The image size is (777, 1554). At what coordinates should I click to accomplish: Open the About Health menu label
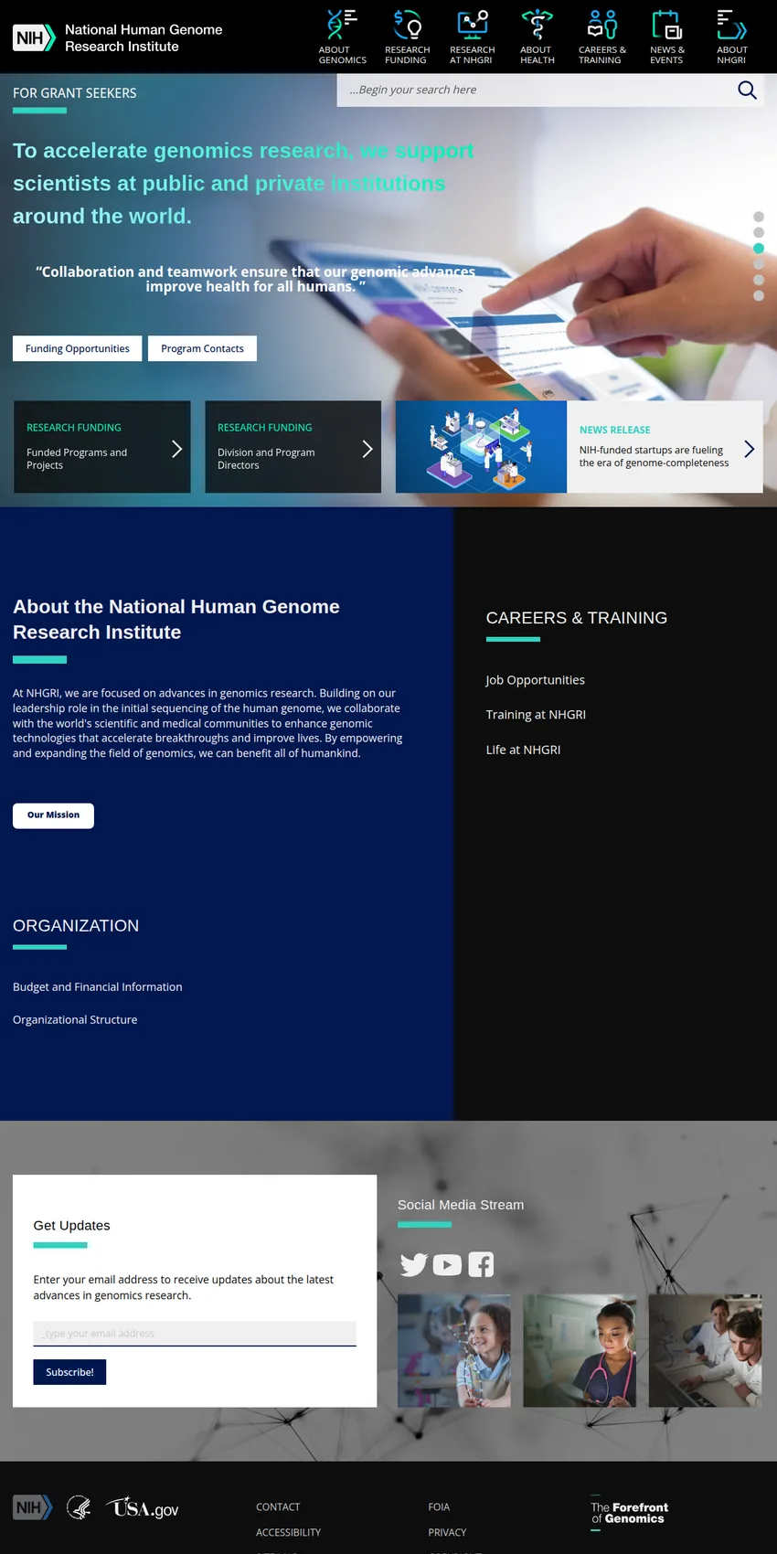tap(538, 55)
